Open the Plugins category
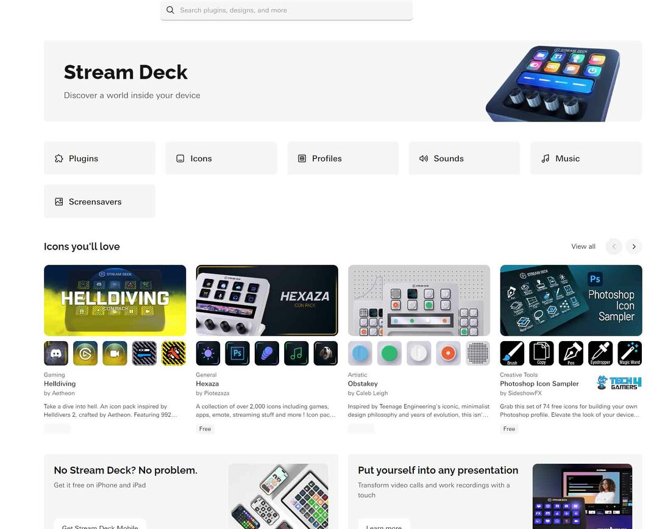Viewport: 651px width, 529px height. click(99, 158)
